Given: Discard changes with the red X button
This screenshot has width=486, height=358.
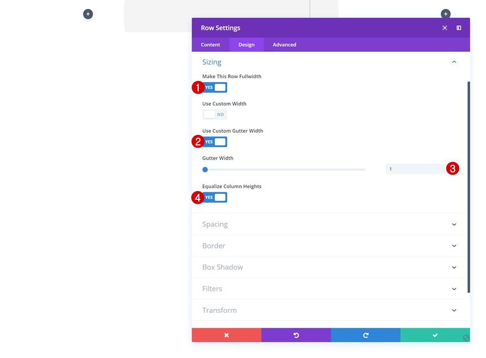Looking at the screenshot, I should [226, 335].
